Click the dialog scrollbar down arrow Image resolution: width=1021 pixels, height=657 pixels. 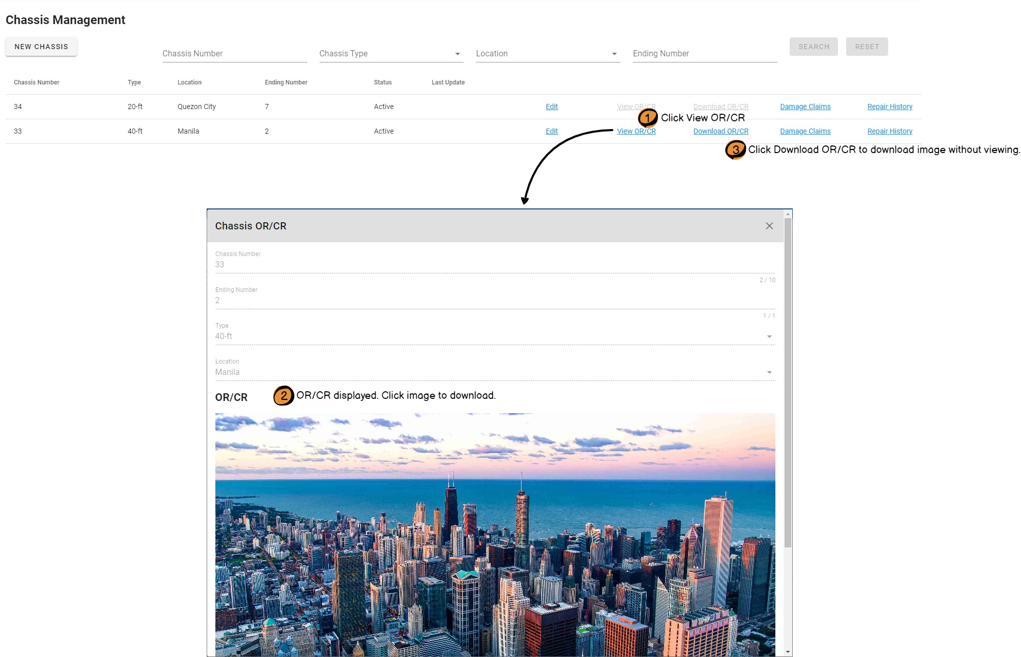click(788, 652)
